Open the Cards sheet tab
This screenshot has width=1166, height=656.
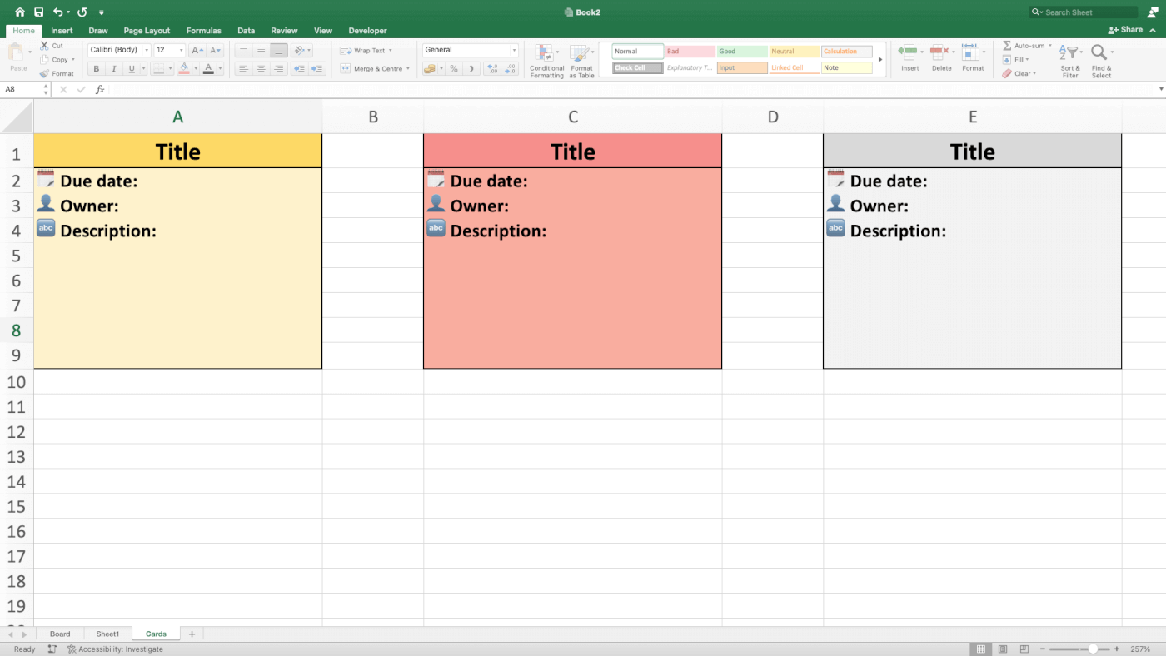155,634
